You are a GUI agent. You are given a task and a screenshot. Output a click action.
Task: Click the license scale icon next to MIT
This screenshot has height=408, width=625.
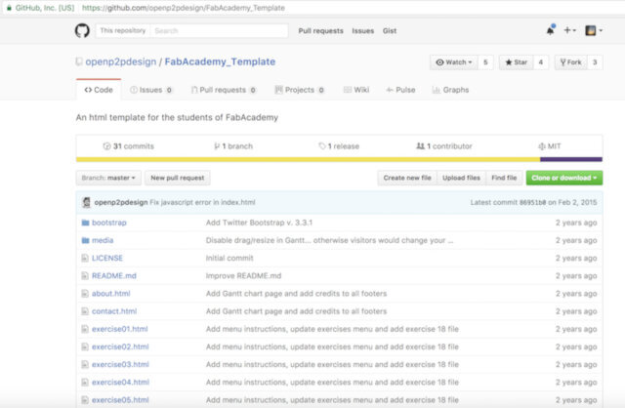(x=542, y=146)
